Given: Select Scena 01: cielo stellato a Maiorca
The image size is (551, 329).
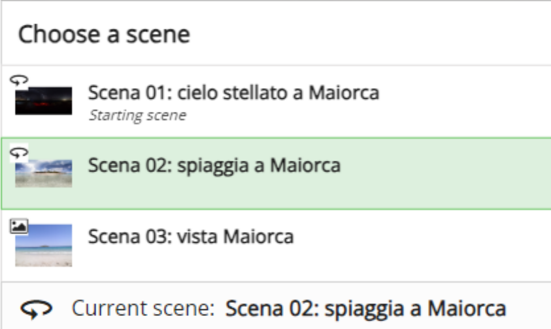Looking at the screenshot, I should click(x=233, y=93).
